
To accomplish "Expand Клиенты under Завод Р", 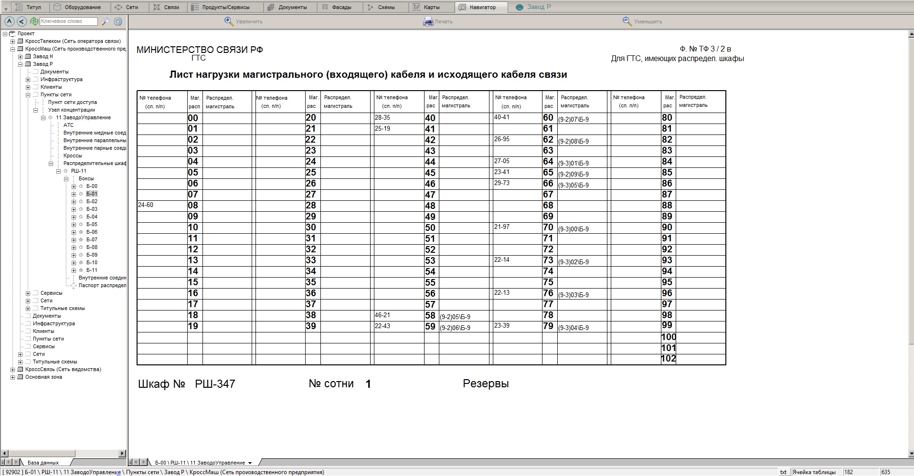I will point(28,87).
